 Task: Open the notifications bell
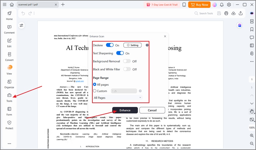click(x=222, y=5)
